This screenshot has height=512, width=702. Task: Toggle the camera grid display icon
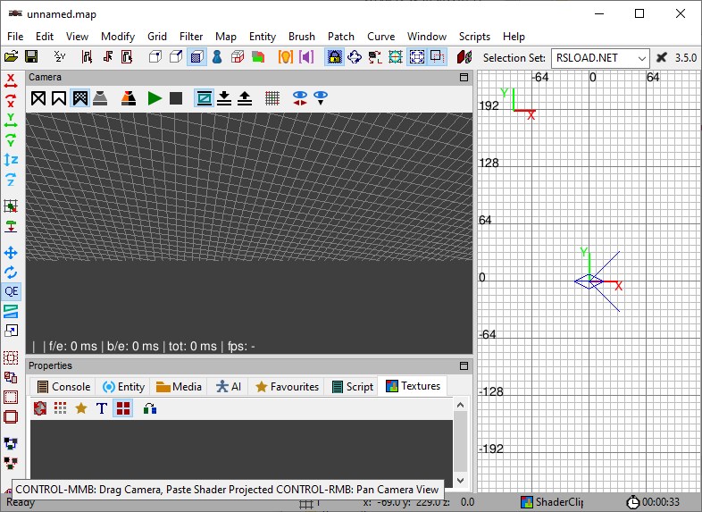pos(272,98)
